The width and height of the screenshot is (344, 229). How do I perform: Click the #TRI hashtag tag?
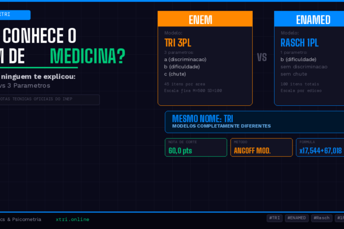click(275, 218)
